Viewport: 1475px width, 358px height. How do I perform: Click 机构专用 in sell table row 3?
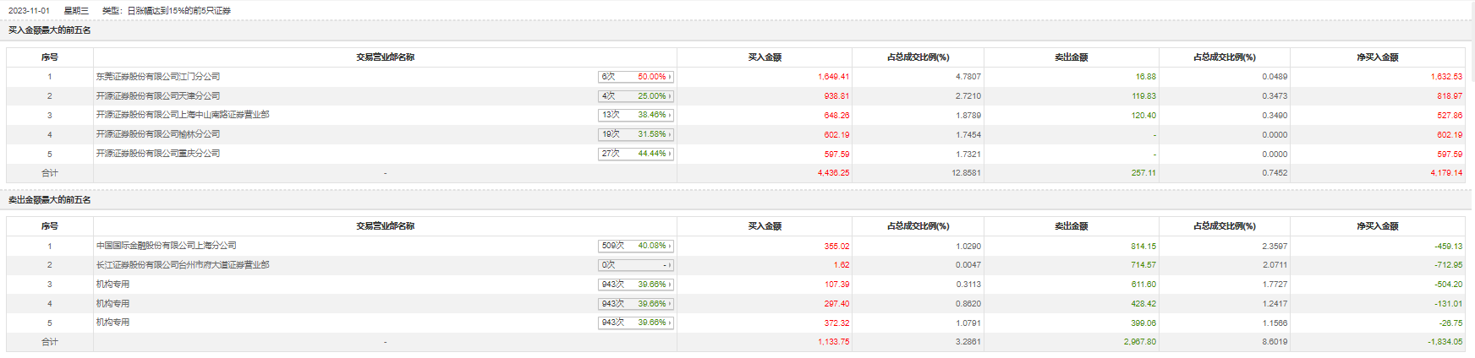[113, 285]
